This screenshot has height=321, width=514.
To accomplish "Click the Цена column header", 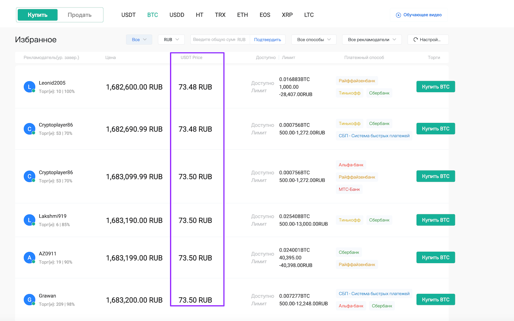I will click(110, 57).
